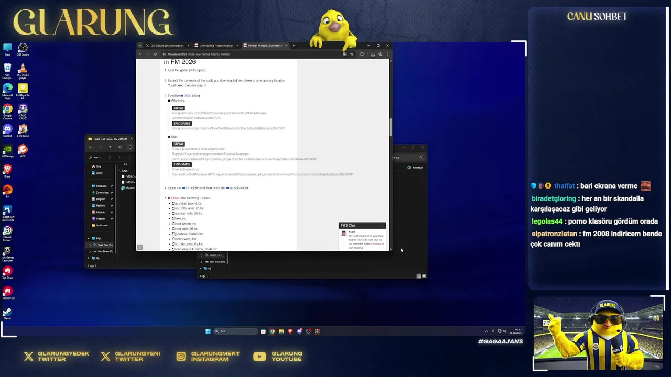Expand the Ağ node in left Explorer

(x=88, y=258)
